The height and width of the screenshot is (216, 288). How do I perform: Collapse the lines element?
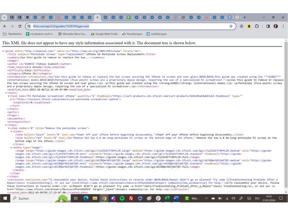(11, 131)
